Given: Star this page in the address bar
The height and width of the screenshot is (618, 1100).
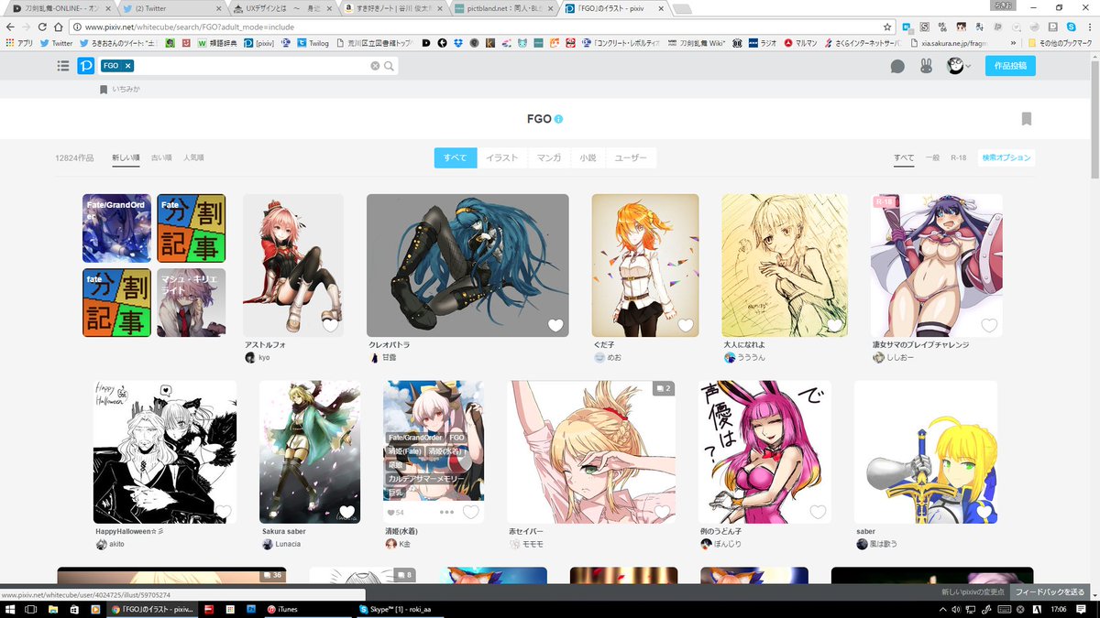Looking at the screenshot, I should click(887, 27).
